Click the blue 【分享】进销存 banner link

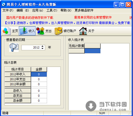67,23
